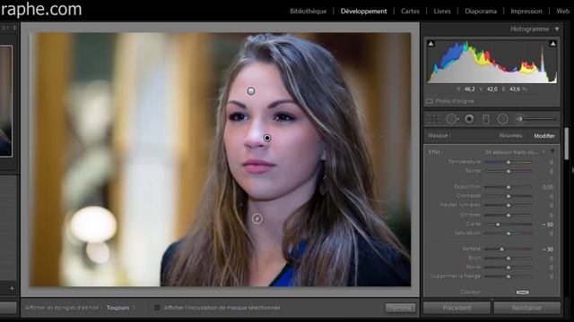Click the Réinitialiser button

[526, 308]
